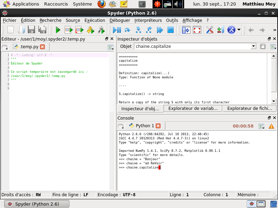Open the Objet combo box dropdown arrow
Image resolution: width=278 pixels, height=208 pixels.
click(254, 46)
